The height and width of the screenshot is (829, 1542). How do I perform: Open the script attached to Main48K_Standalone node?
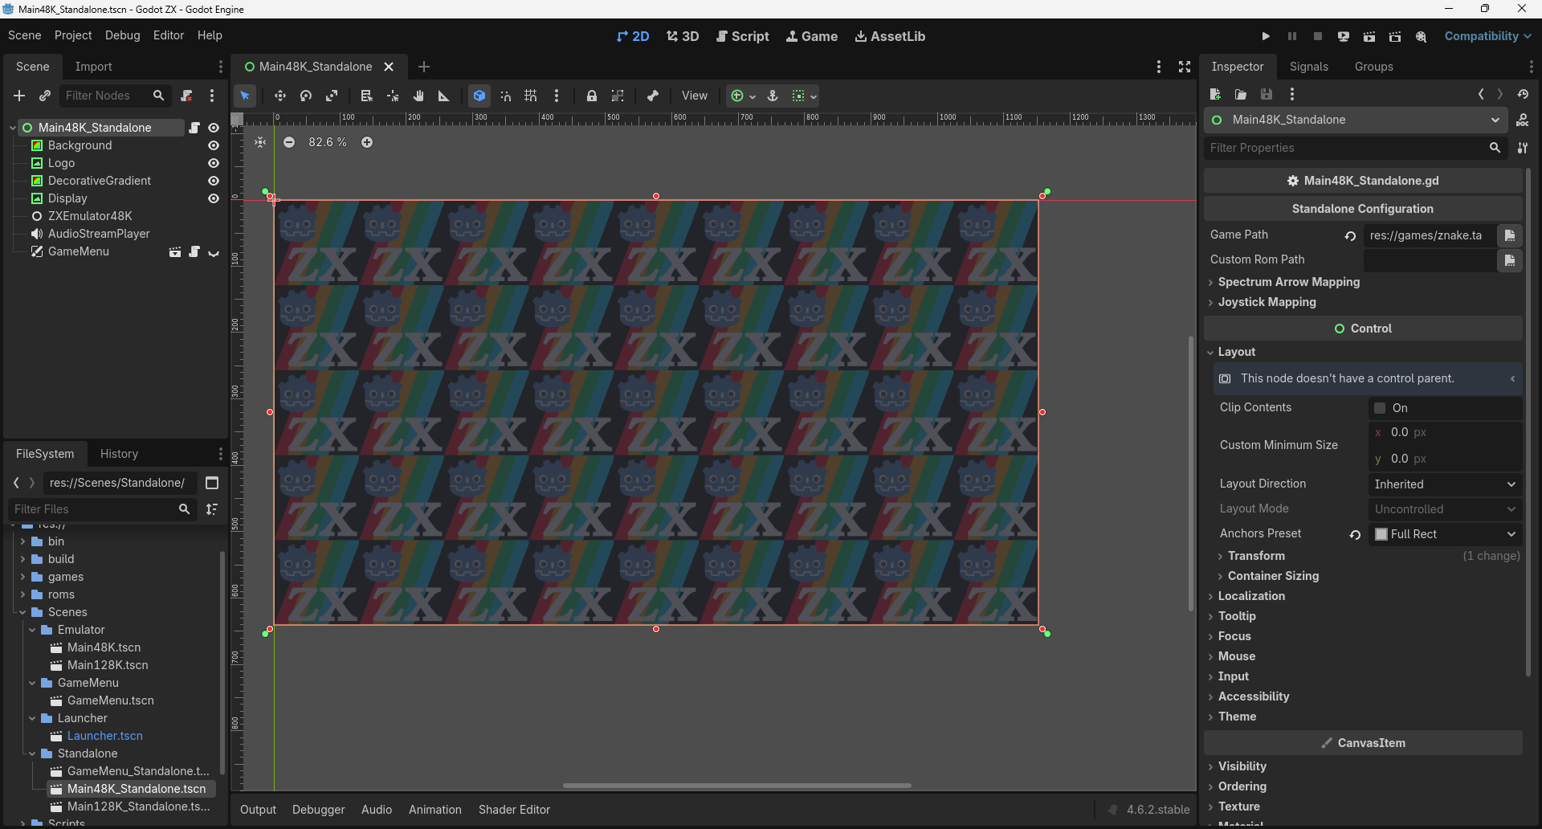click(x=194, y=128)
